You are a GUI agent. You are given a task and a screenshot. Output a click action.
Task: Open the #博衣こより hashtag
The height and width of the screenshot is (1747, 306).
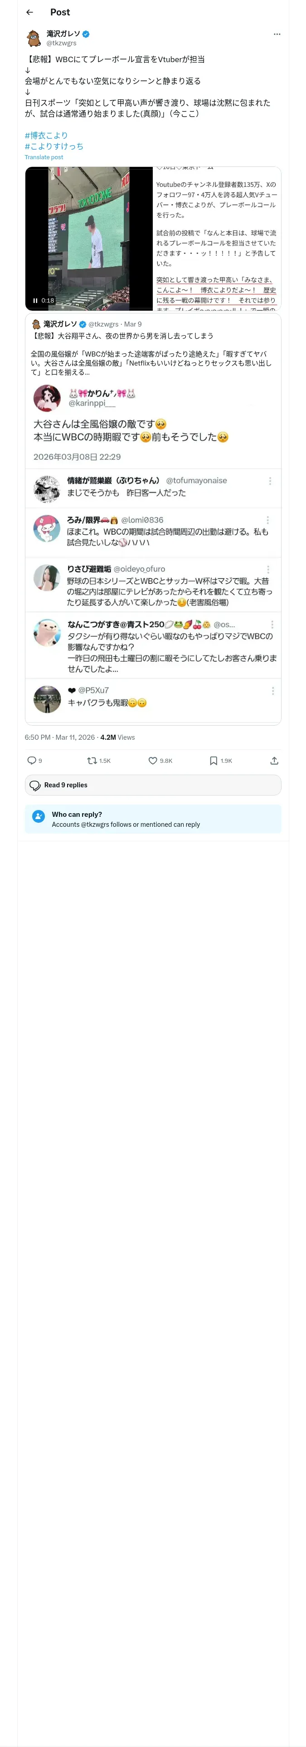[x=46, y=135]
